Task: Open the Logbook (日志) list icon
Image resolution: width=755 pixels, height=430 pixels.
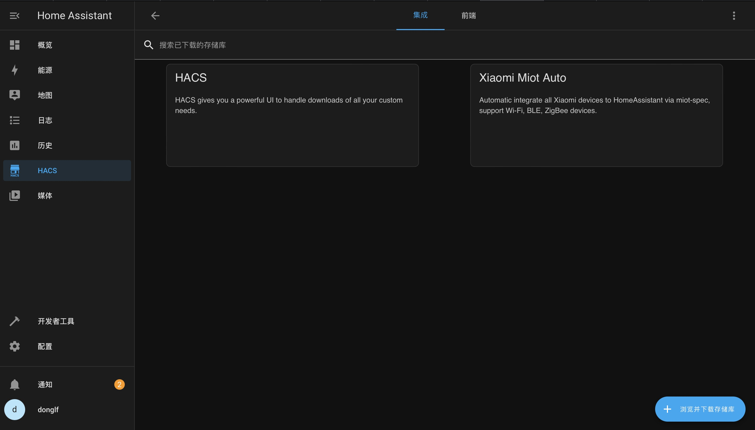Action: tap(14, 120)
